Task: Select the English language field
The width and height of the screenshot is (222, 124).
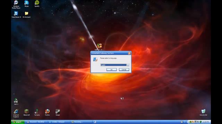Action: 113,65
